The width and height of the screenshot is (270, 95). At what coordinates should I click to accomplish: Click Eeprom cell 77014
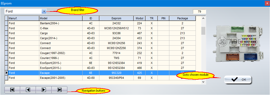pyautogui.click(x=116, y=53)
